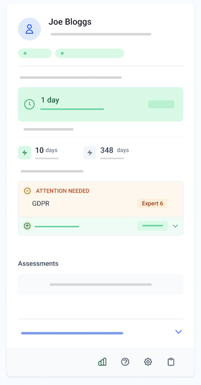Open the bar chart stats icon
The width and height of the screenshot is (201, 385).
coord(102,362)
